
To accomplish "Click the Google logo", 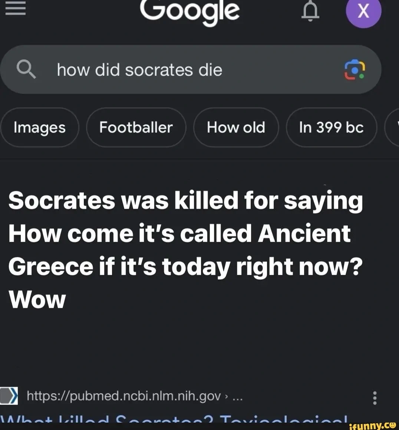I will tap(189, 11).
